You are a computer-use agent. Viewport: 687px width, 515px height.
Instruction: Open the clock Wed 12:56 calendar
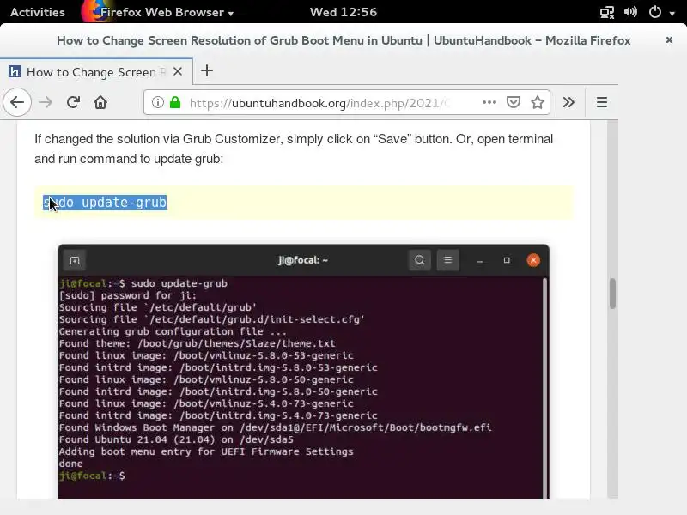click(343, 12)
